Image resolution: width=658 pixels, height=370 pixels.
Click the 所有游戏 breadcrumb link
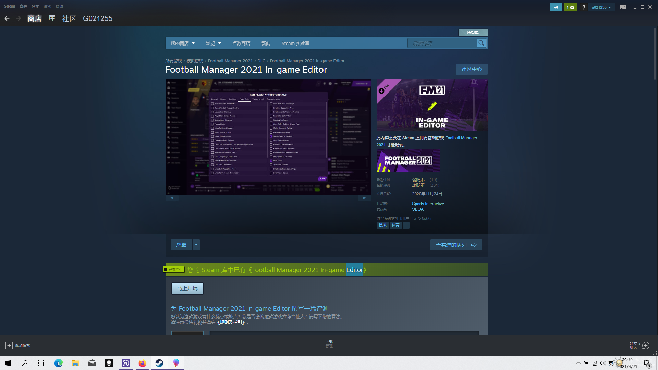pos(174,61)
